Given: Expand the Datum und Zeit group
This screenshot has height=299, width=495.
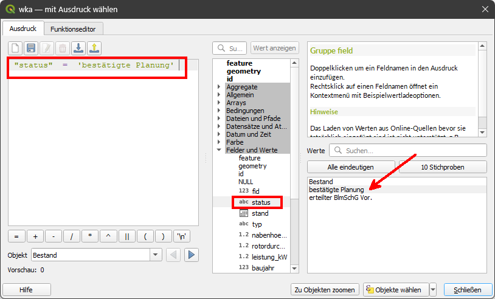Looking at the screenshot, I should coord(219,134).
